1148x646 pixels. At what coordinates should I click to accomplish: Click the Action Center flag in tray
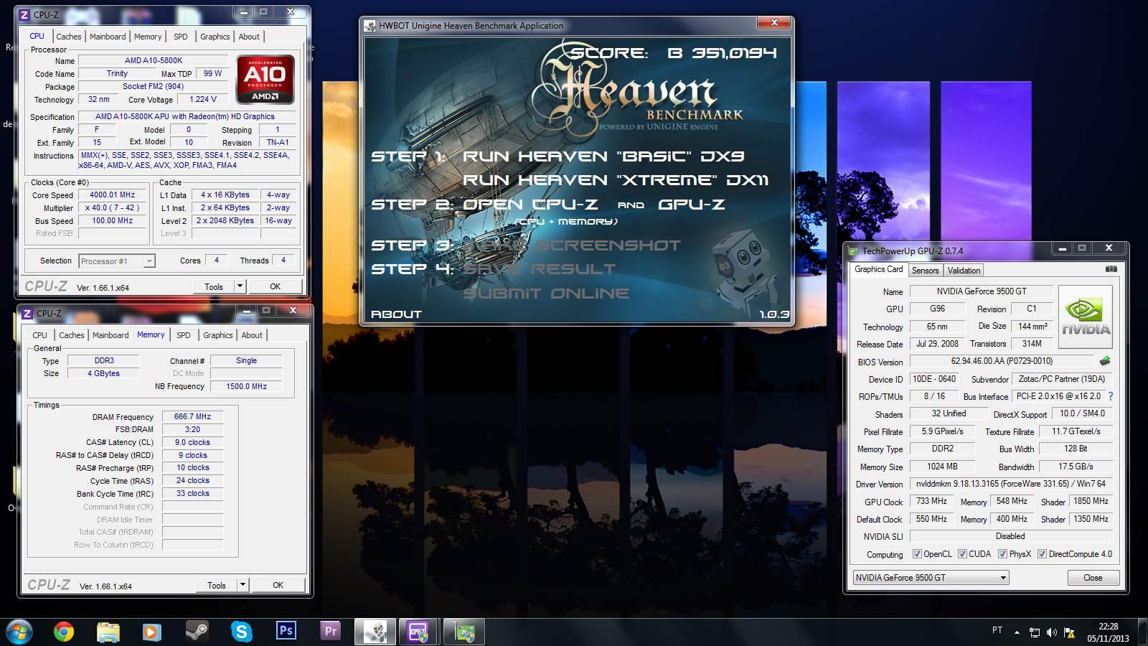coord(1069,632)
